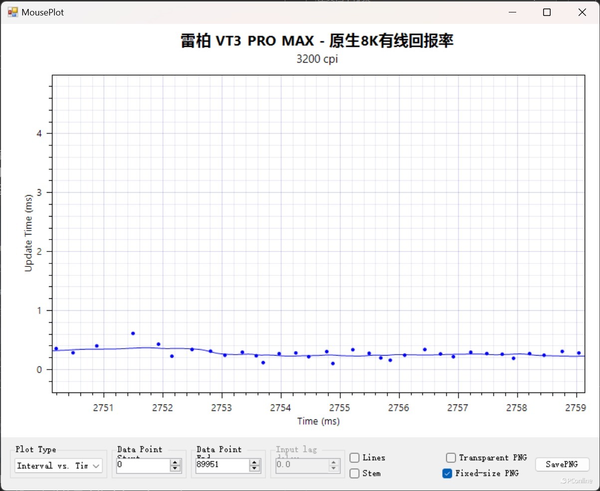Click the 'Time (ms)' x-axis label
Screen dimensions: 600x491
click(x=318, y=421)
